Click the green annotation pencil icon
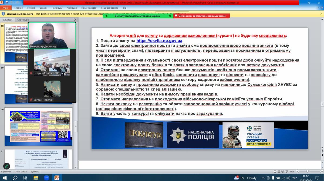Screen dimensions: 324x181 [6, 166]
